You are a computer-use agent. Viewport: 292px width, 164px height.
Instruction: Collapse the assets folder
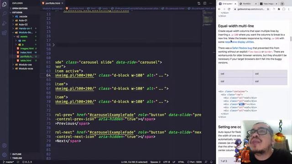pos(24,36)
